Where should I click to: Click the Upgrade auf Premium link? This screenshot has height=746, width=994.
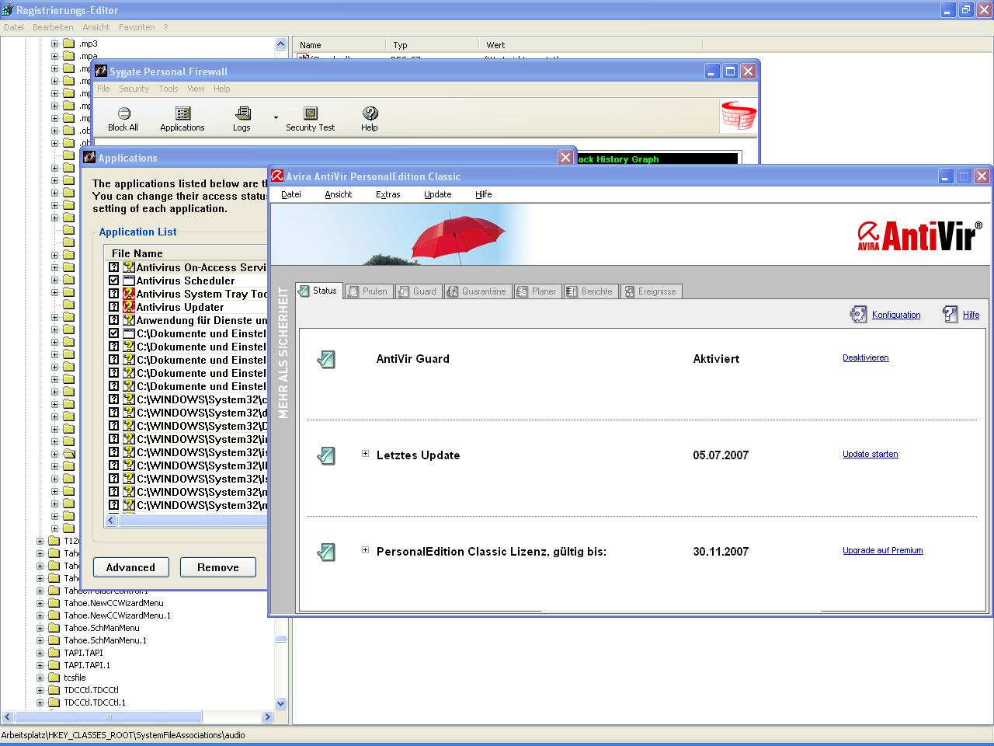pyautogui.click(x=883, y=550)
